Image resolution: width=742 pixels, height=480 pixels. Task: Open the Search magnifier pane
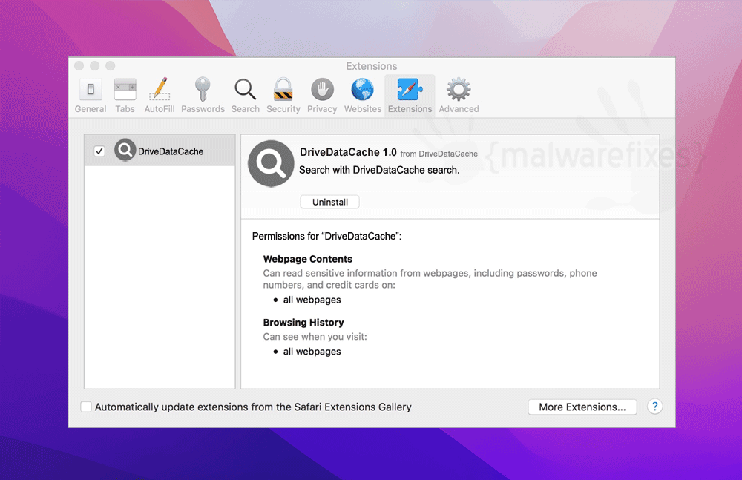pyautogui.click(x=245, y=96)
